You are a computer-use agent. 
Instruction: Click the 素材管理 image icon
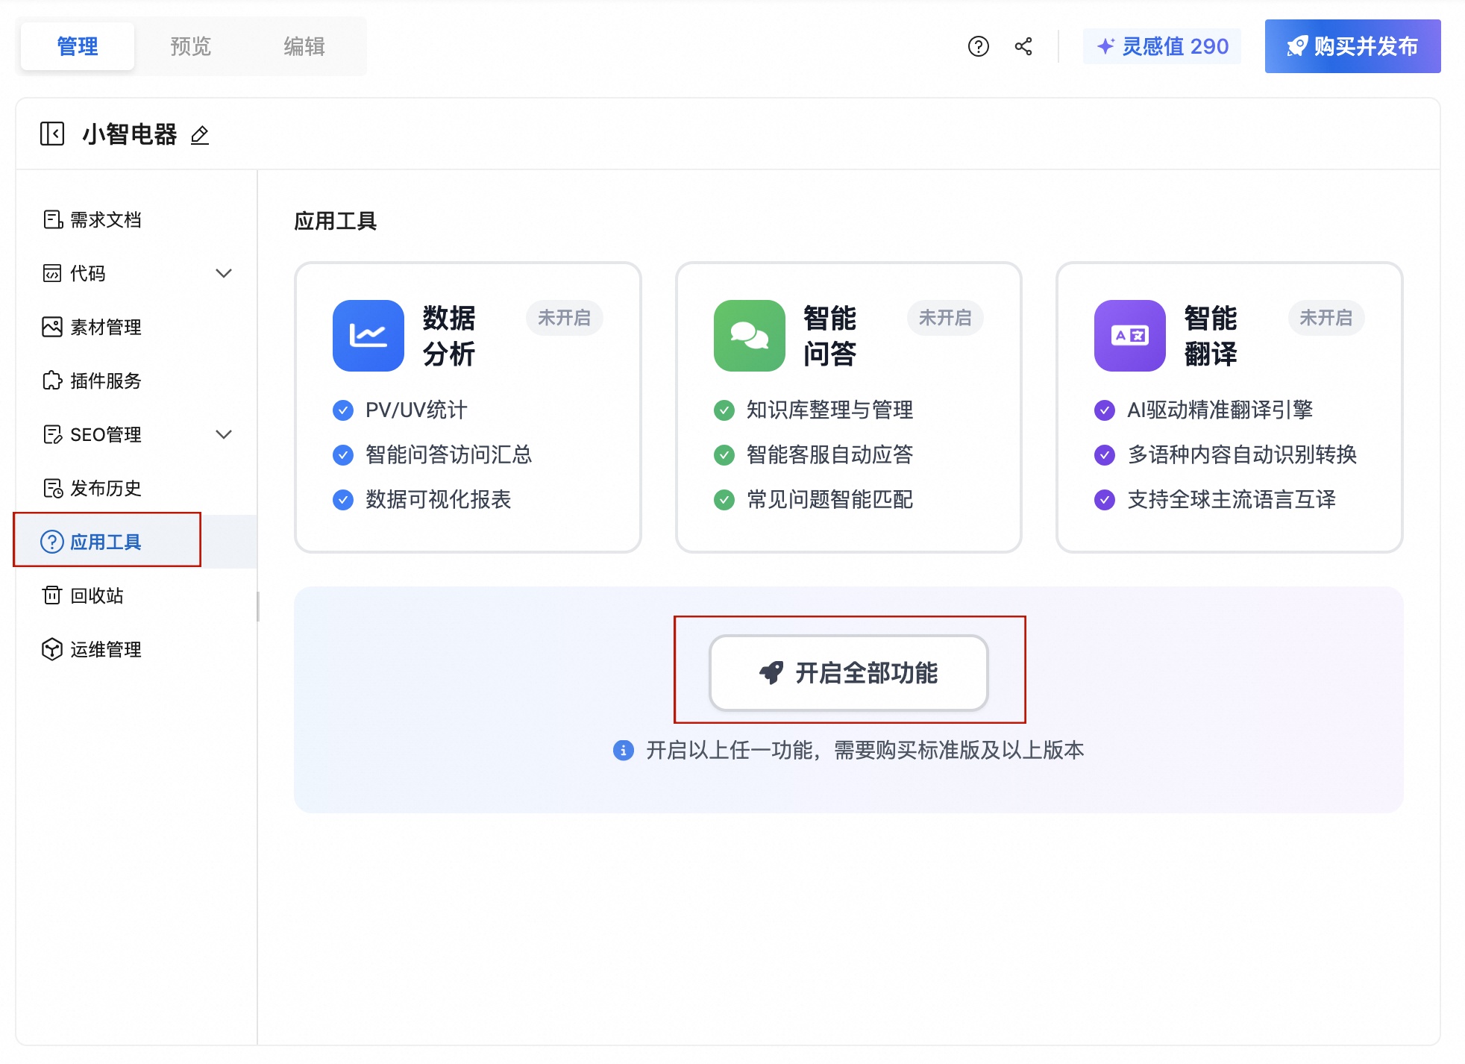pyautogui.click(x=52, y=327)
